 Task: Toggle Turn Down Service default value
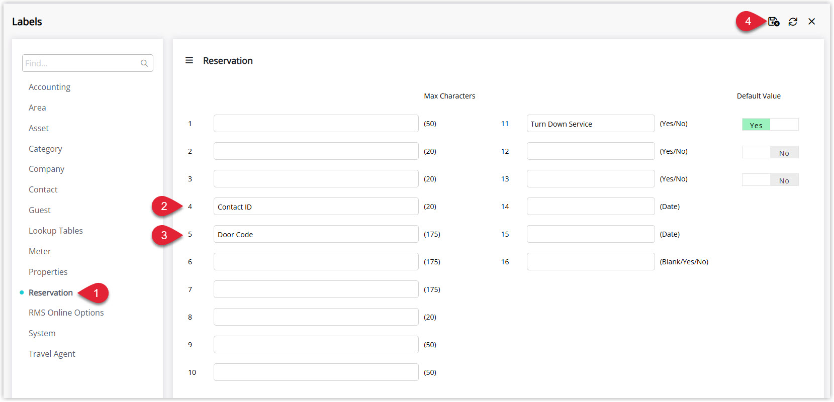pos(770,125)
